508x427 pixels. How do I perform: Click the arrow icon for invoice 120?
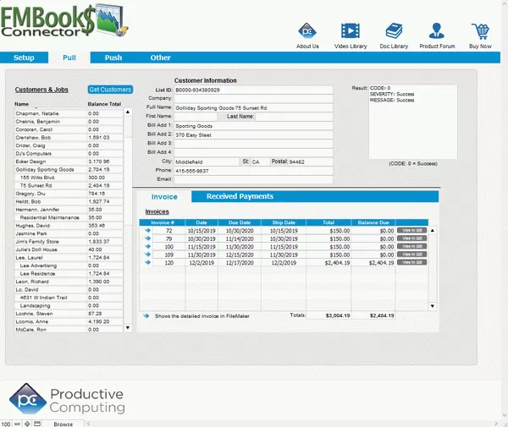coord(146,263)
